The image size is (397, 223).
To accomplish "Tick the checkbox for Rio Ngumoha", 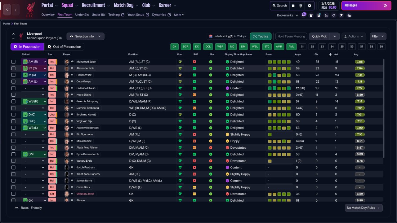I will pyautogui.click(x=13, y=134).
